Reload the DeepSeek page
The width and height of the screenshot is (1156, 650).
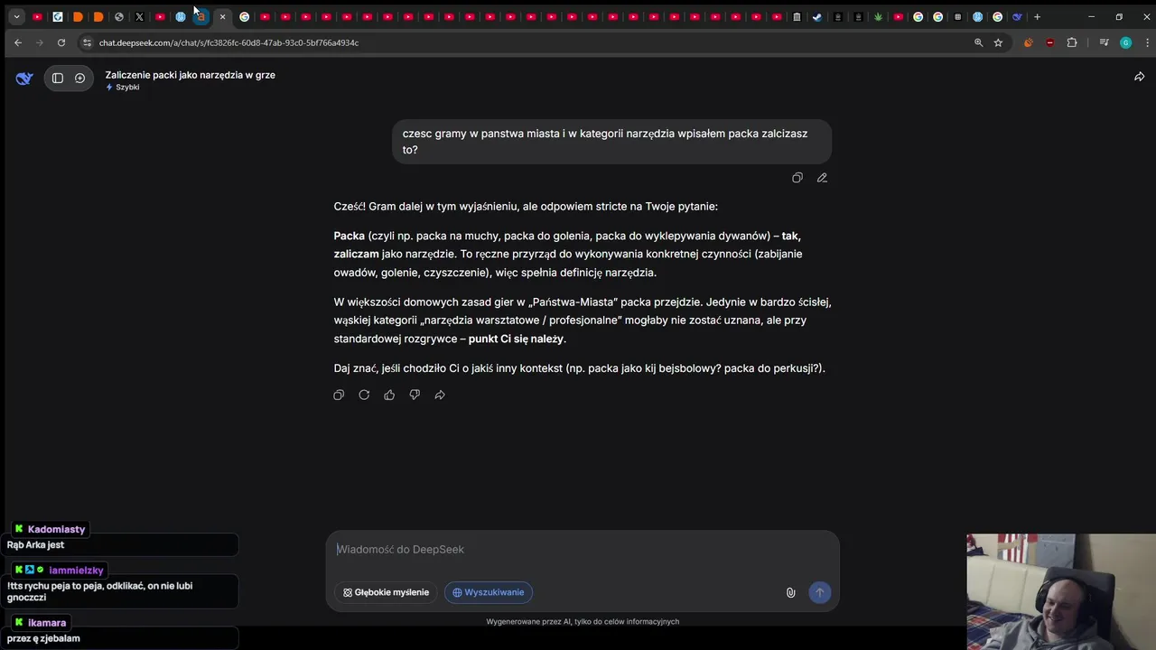(x=61, y=42)
